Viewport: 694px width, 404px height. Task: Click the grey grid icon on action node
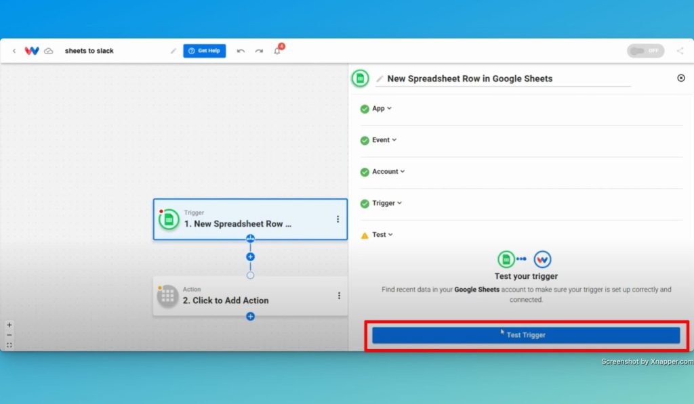click(x=168, y=296)
